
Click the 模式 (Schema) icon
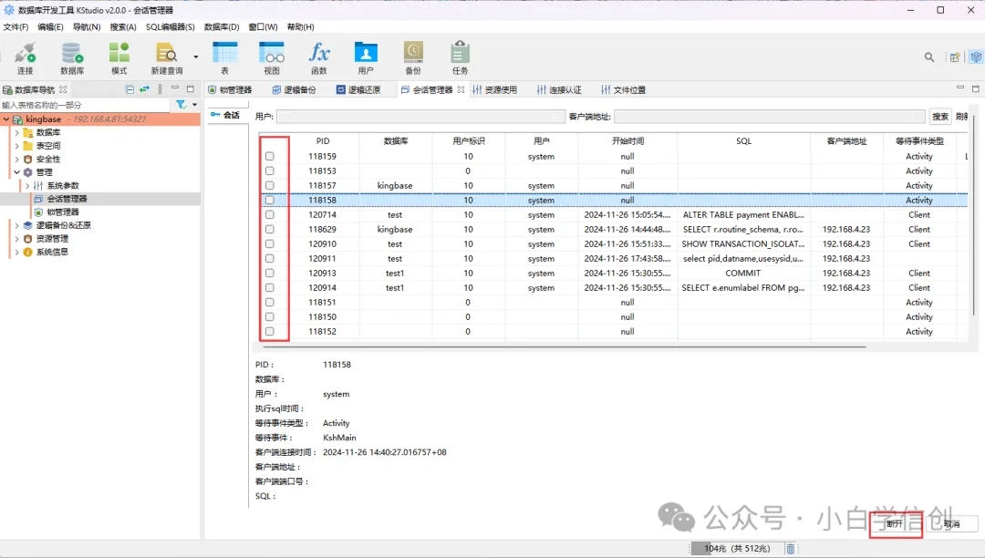(x=119, y=57)
